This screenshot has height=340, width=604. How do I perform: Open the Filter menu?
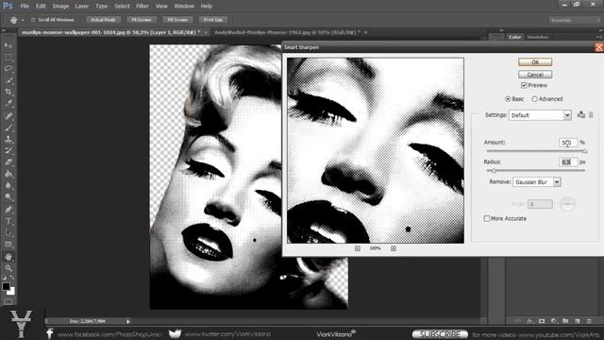pyautogui.click(x=143, y=7)
